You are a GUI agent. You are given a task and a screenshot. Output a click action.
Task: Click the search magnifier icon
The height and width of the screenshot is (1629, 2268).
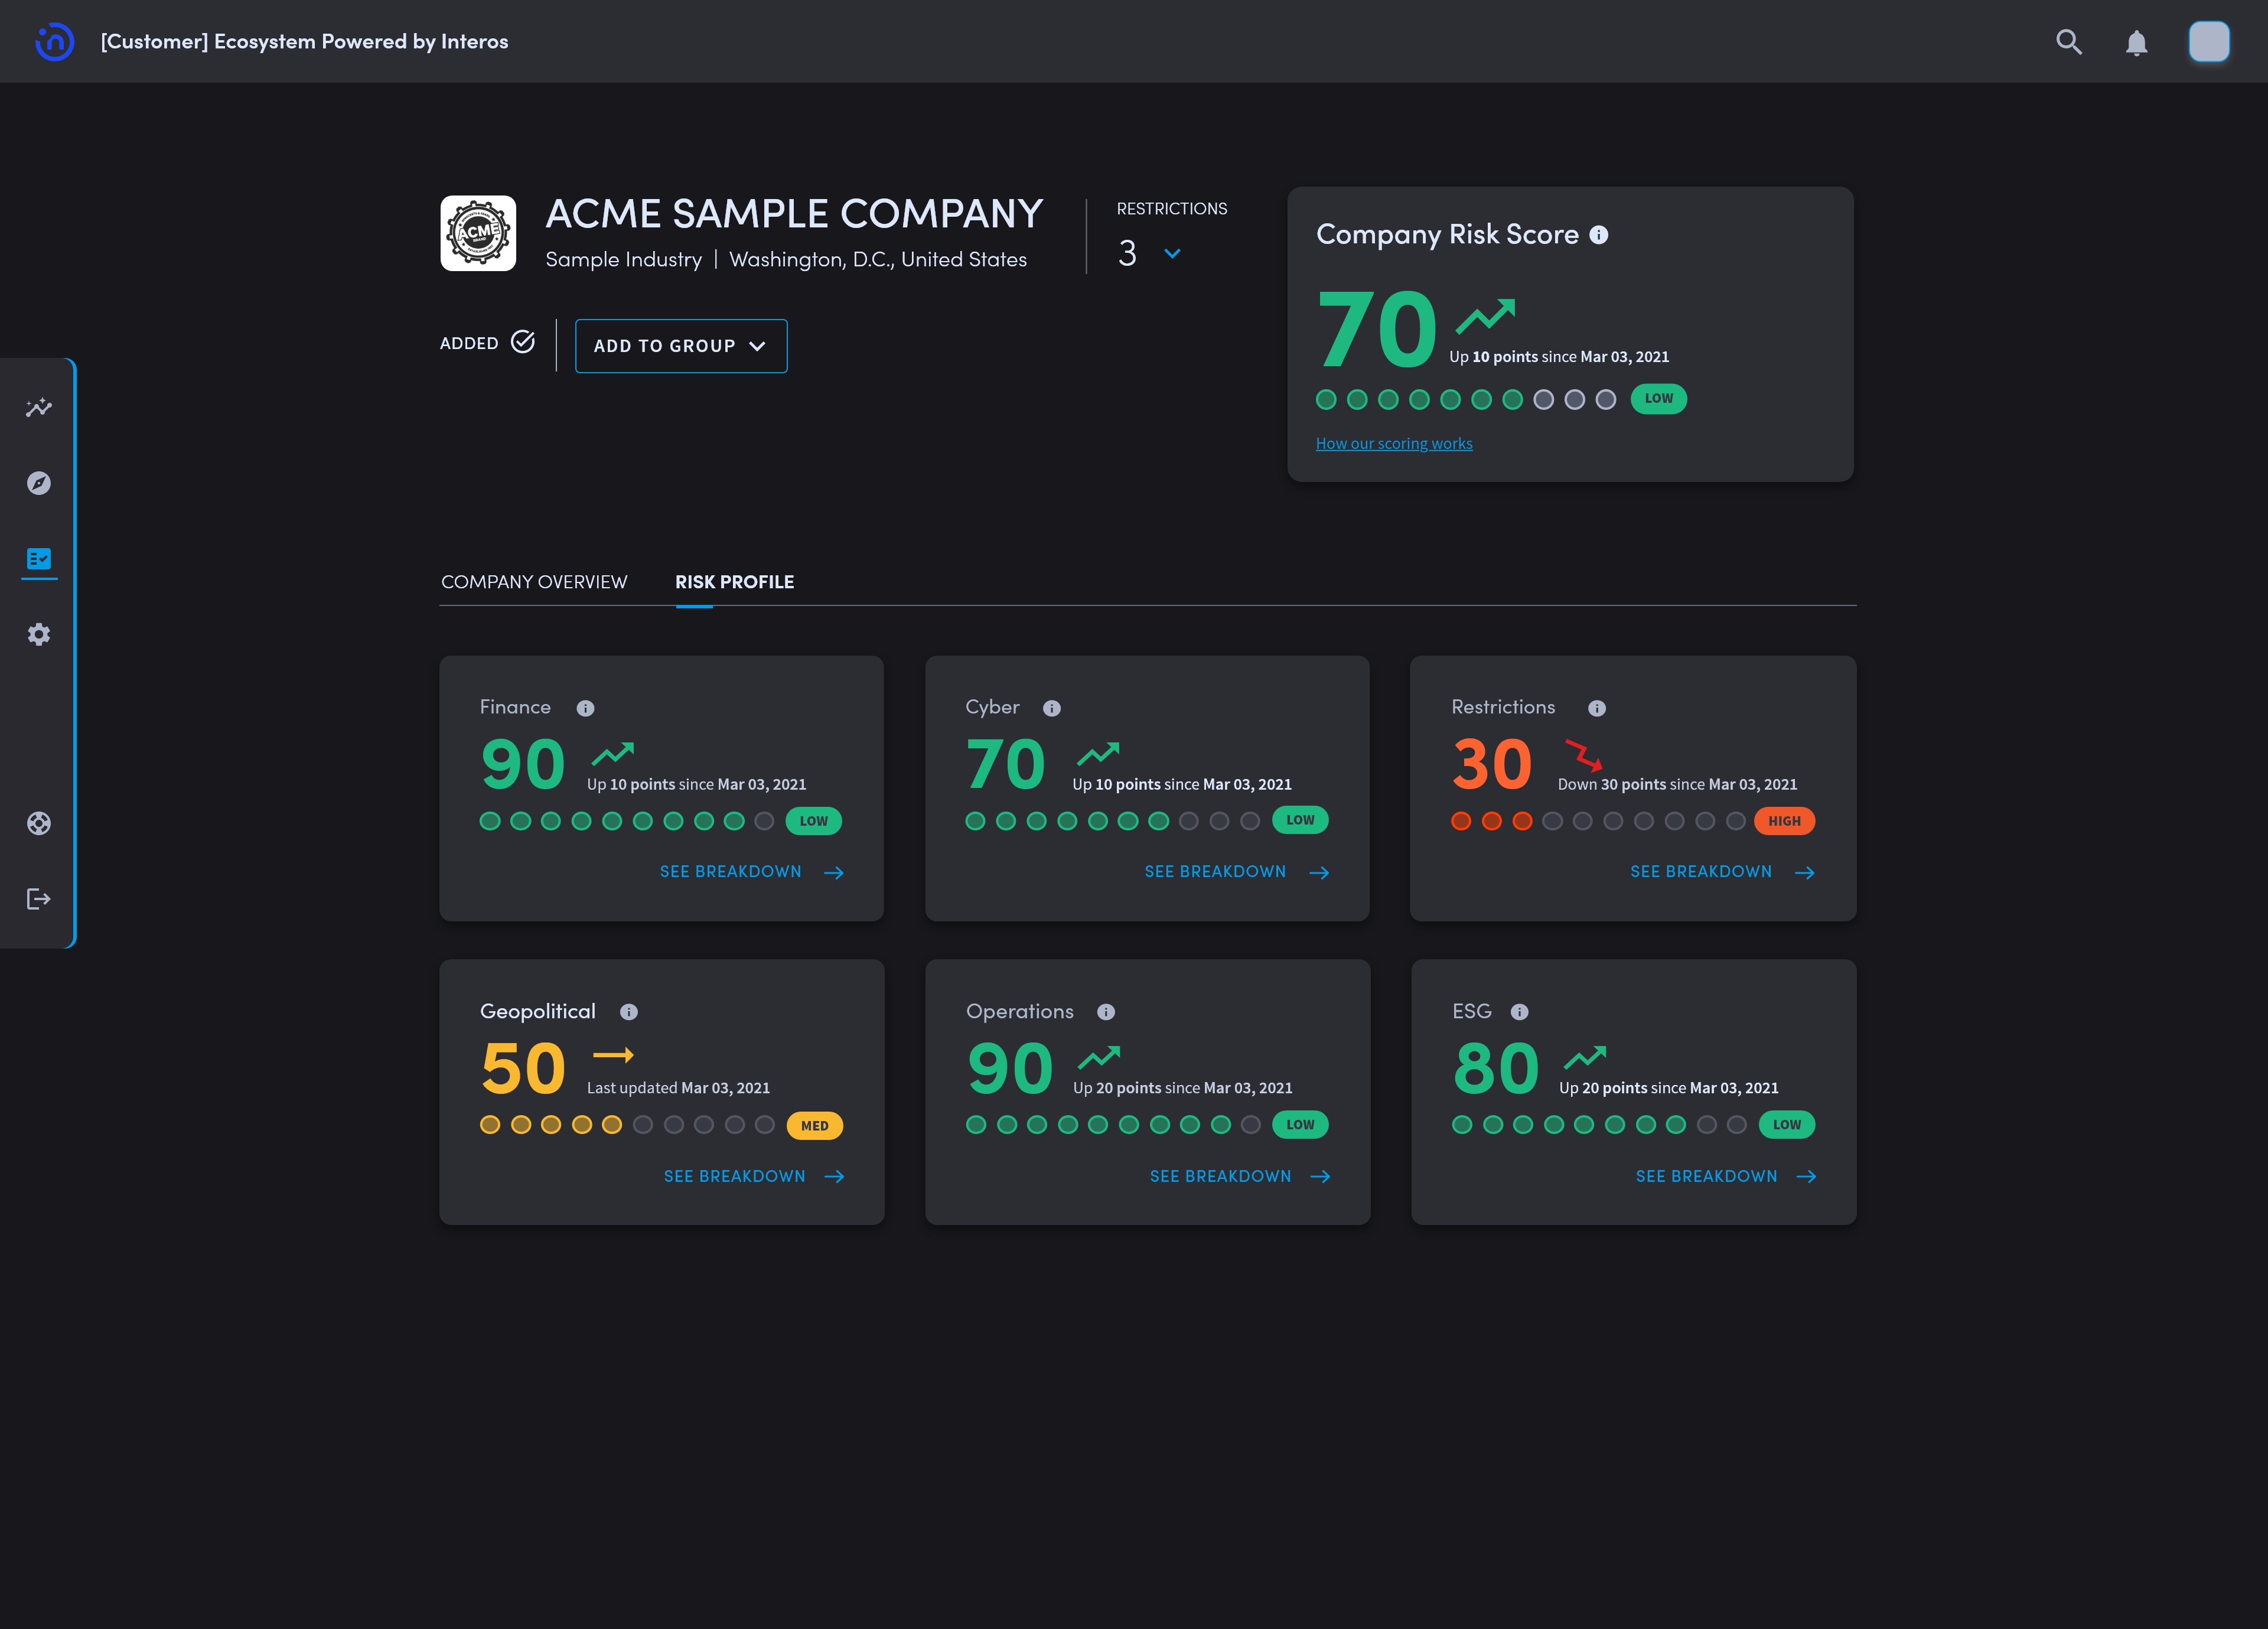tap(2068, 42)
